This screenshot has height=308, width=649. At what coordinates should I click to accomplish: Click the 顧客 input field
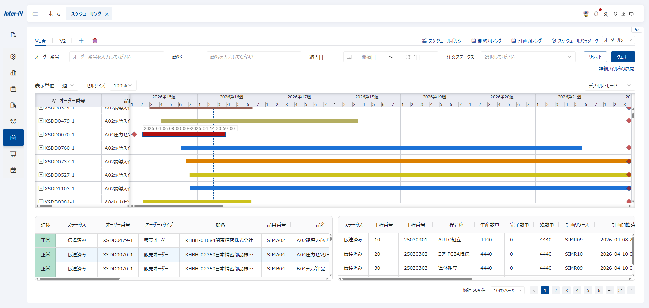coord(254,57)
